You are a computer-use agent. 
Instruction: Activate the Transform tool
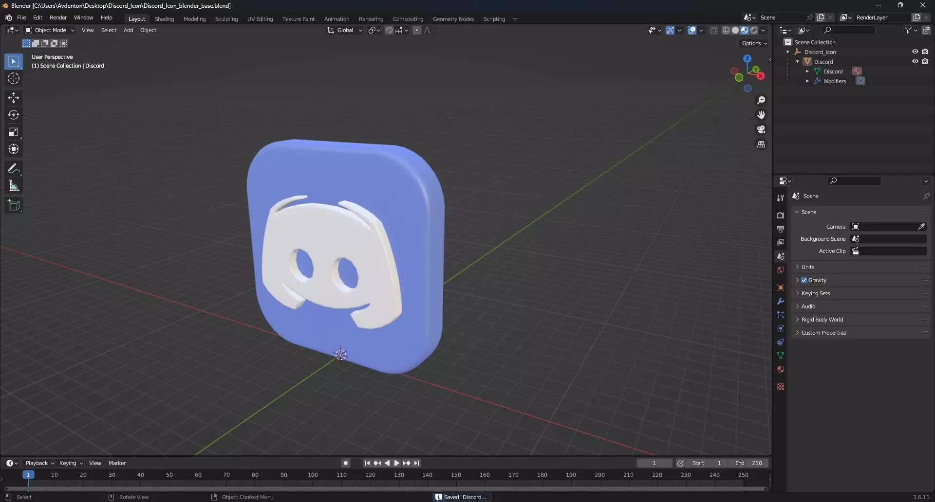[14, 149]
